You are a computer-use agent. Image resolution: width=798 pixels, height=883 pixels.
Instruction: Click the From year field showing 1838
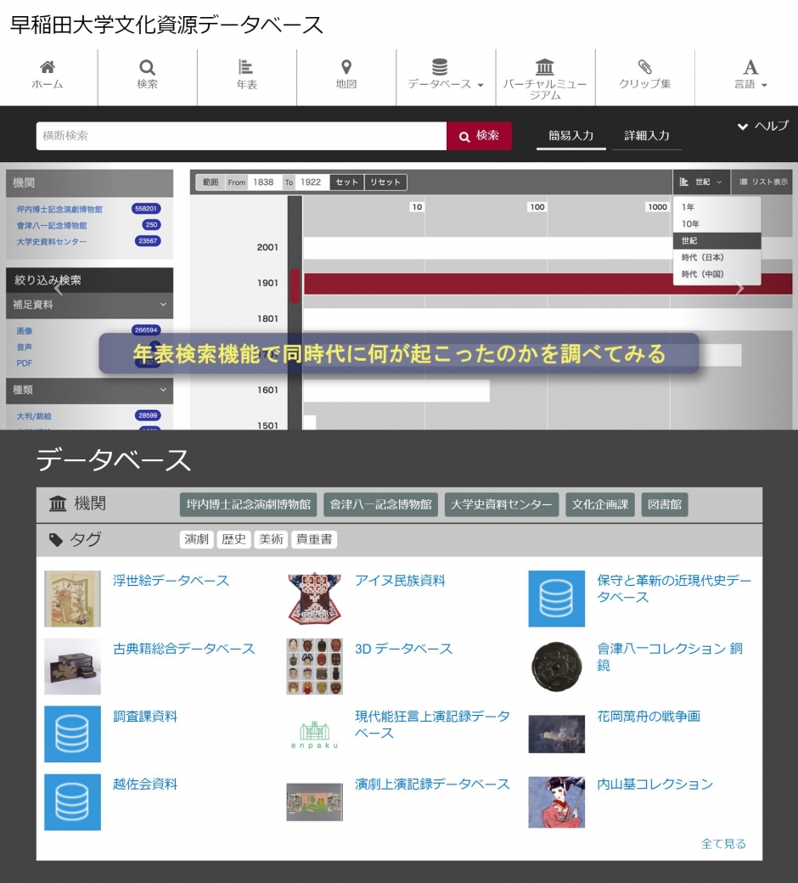pyautogui.click(x=265, y=182)
